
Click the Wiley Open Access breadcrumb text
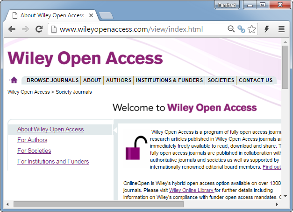29,92
